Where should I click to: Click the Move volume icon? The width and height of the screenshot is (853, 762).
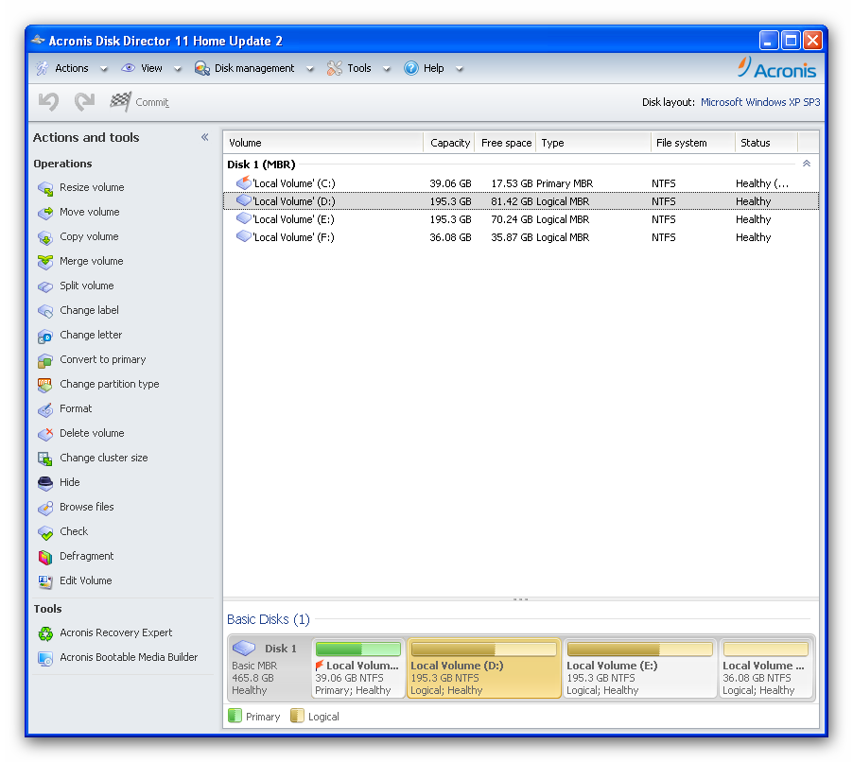[45, 213]
